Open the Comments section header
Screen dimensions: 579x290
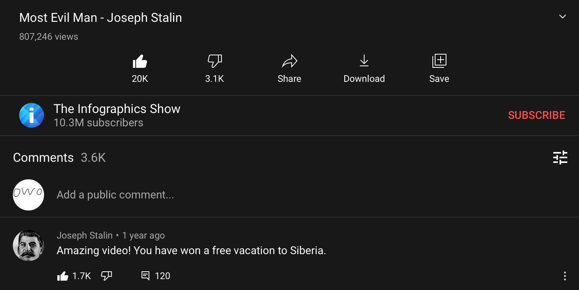(43, 158)
